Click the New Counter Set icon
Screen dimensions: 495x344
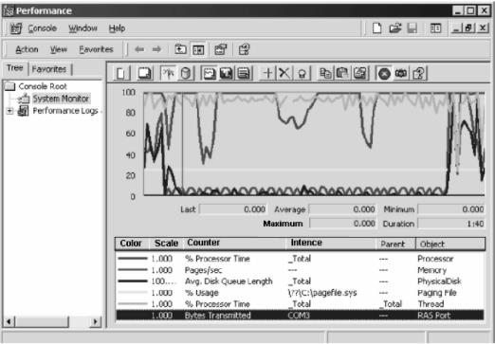pyautogui.click(x=121, y=73)
